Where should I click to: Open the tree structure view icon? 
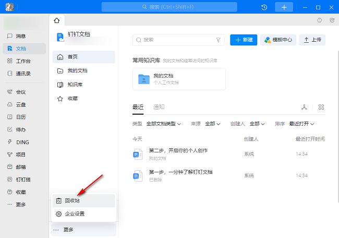(305, 107)
